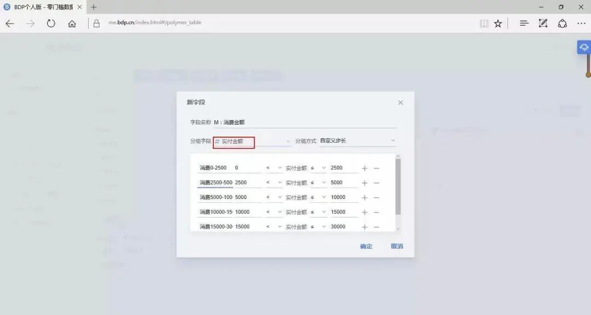Open a new browser tab

[x=93, y=7]
